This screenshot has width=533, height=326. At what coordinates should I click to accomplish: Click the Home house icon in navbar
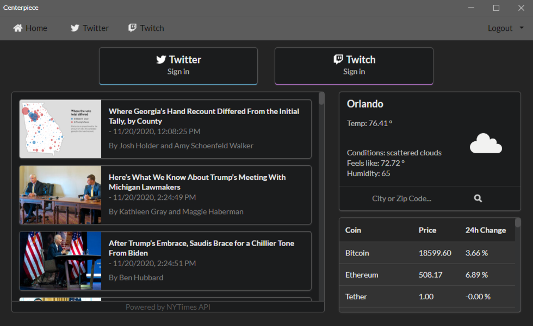(17, 28)
